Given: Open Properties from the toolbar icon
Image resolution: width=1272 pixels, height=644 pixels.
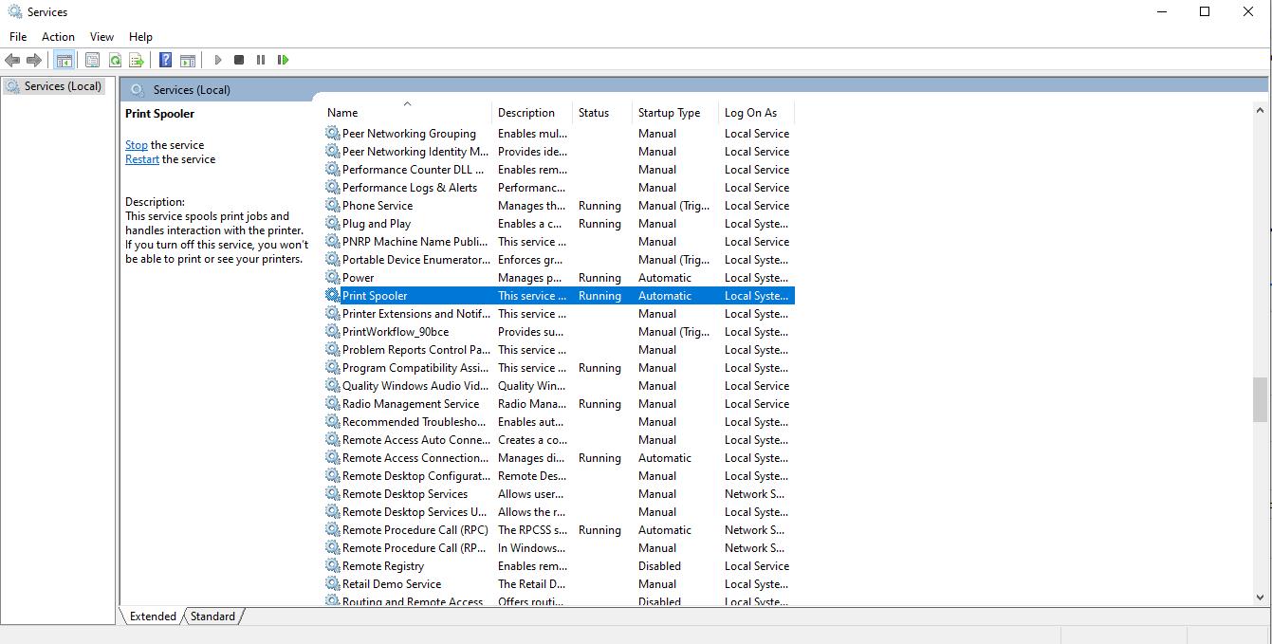Looking at the screenshot, I should (x=92, y=60).
